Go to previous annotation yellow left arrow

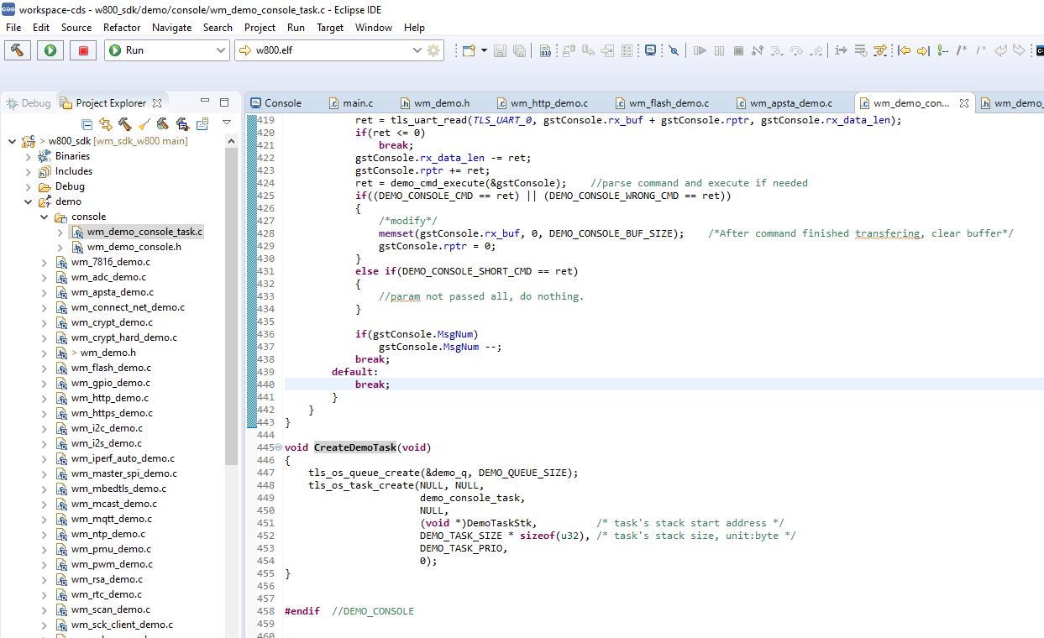point(905,50)
